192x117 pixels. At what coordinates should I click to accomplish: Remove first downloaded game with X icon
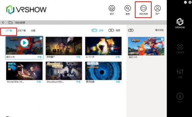coord(41,38)
